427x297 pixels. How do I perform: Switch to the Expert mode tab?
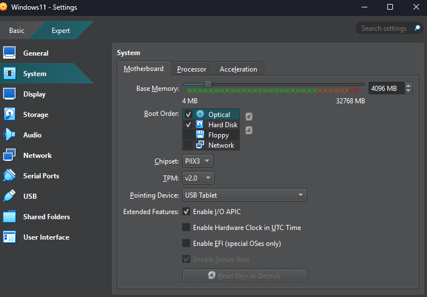coord(61,31)
